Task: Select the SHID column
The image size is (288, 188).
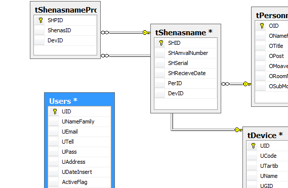Action: click(x=186, y=43)
